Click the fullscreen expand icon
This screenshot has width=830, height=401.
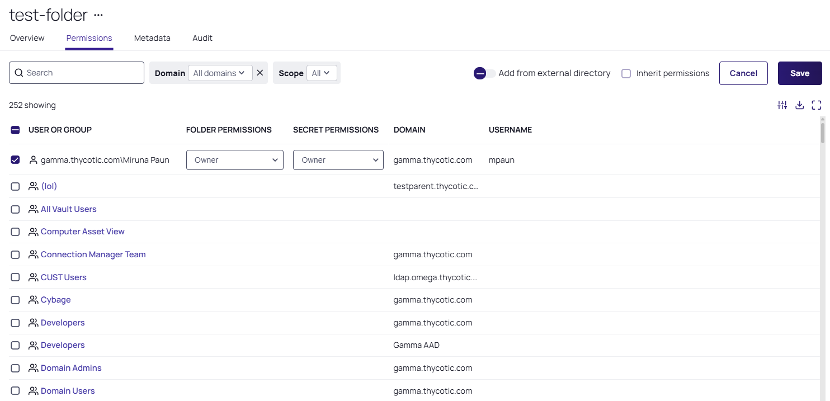click(x=816, y=105)
